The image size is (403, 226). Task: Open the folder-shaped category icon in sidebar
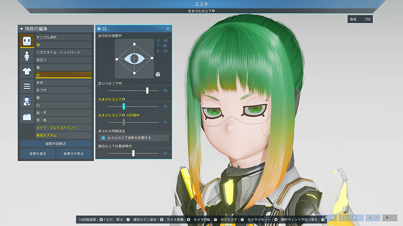coord(27,117)
